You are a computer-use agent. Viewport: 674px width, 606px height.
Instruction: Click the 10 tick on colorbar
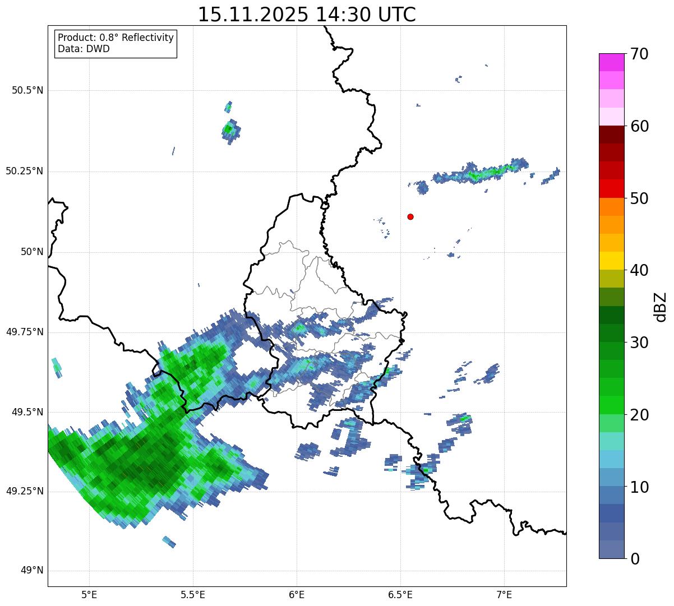click(639, 487)
